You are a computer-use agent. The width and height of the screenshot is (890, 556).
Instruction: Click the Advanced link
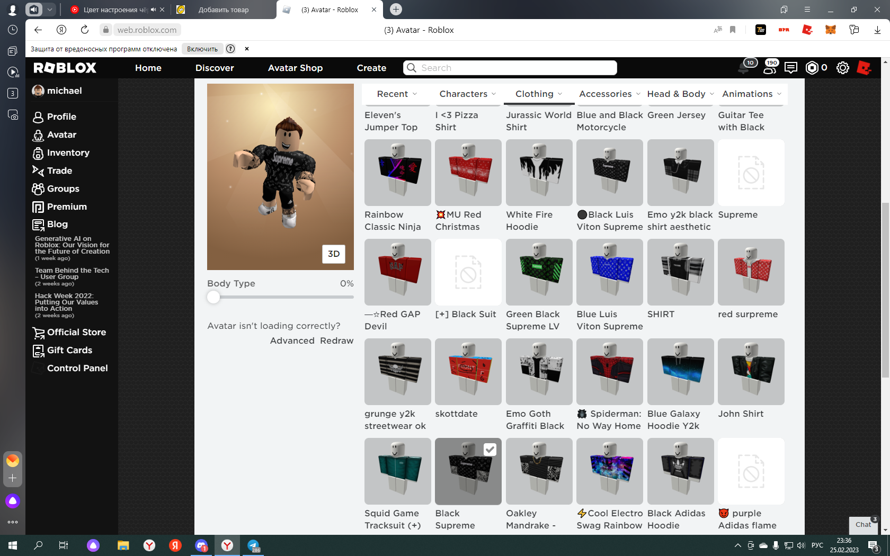(292, 340)
